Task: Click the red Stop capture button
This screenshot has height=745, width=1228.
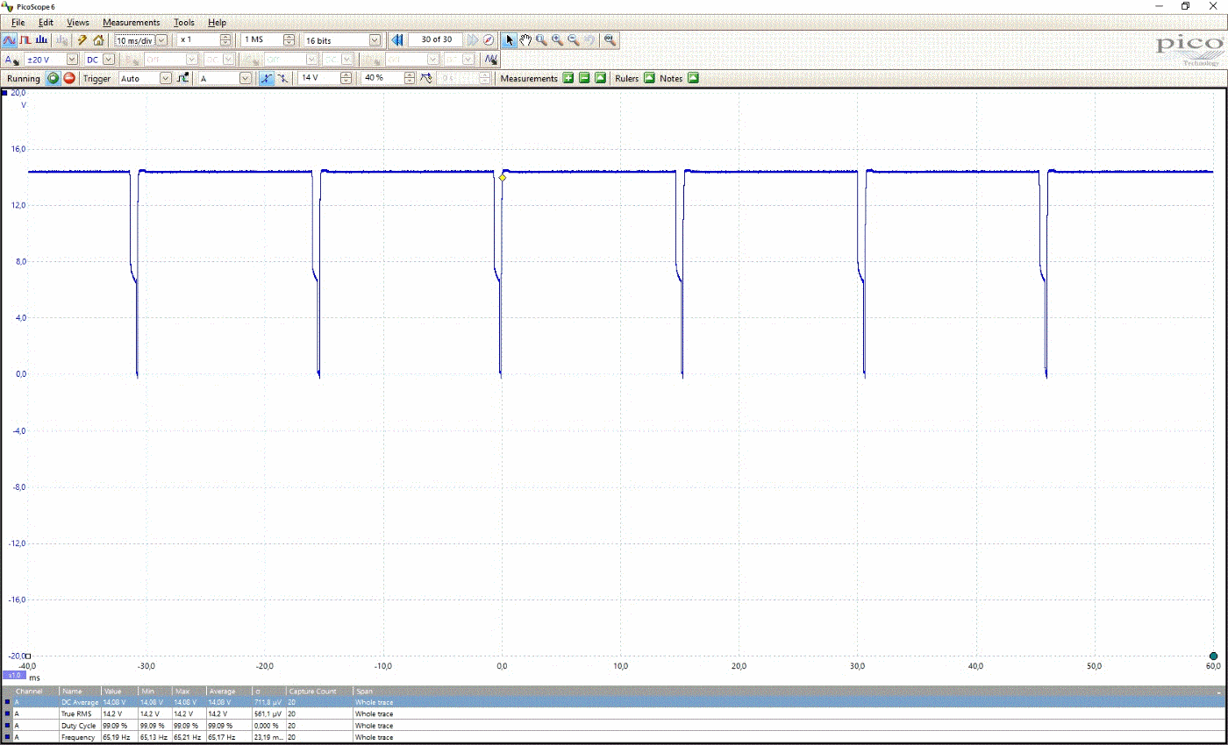Action: coord(69,78)
